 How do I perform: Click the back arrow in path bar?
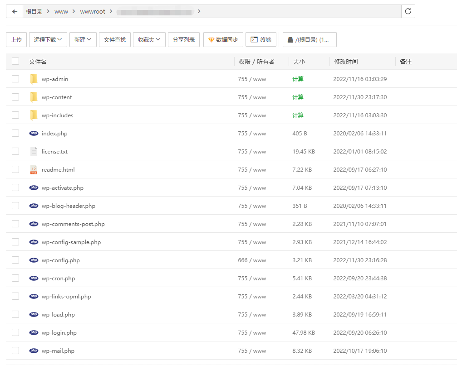click(x=15, y=11)
